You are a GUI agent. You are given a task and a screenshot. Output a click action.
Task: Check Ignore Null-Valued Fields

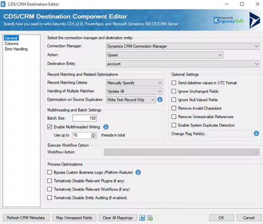174,100
